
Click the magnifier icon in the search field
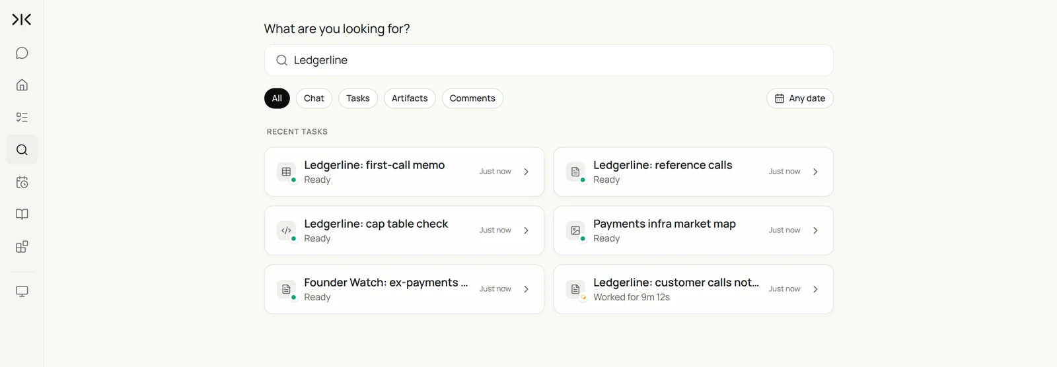[x=281, y=60]
